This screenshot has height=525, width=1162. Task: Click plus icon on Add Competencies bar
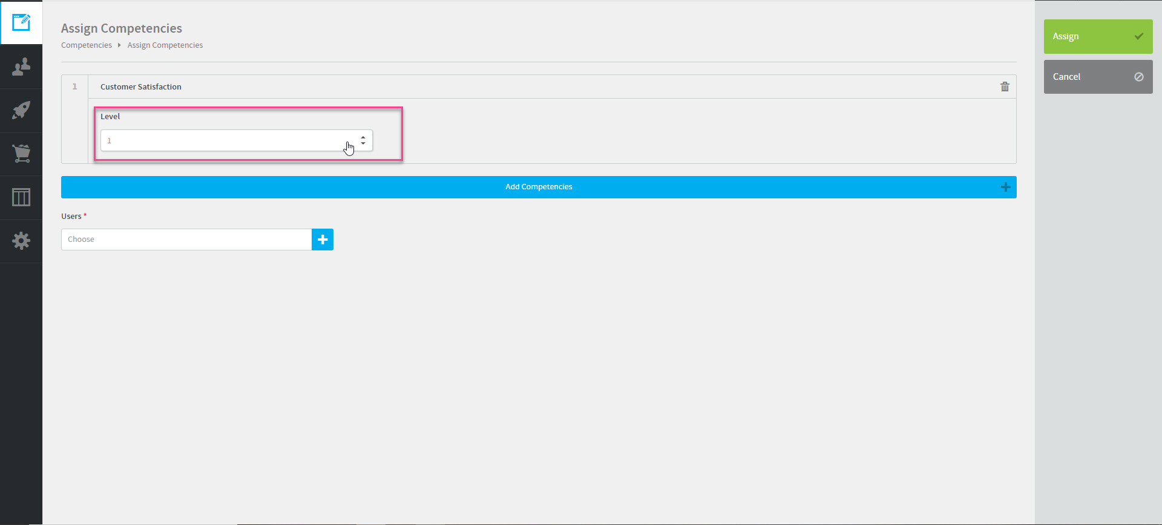tap(1005, 187)
